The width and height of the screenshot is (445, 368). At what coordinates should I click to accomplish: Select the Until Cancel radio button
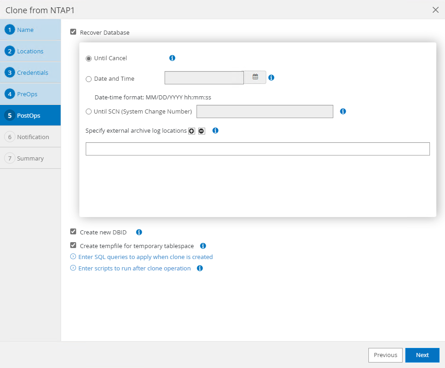coord(88,58)
